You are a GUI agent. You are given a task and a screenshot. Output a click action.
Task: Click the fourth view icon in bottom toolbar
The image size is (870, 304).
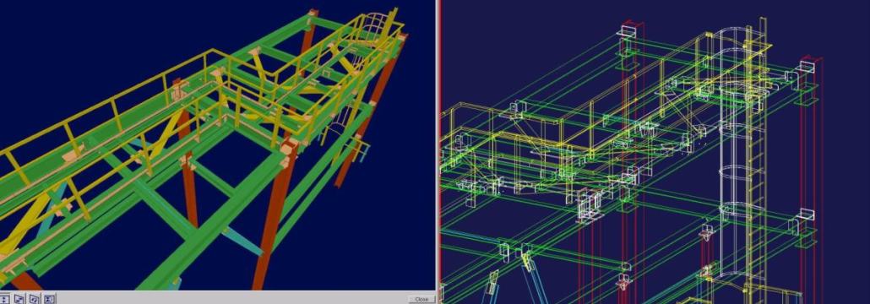coord(49,299)
